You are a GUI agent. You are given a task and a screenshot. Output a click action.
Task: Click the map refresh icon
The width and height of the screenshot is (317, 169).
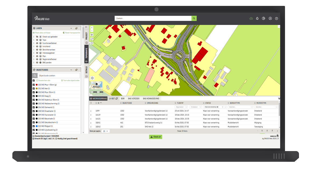(92, 39)
